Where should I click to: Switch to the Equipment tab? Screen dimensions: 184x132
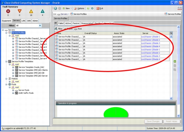7,21
